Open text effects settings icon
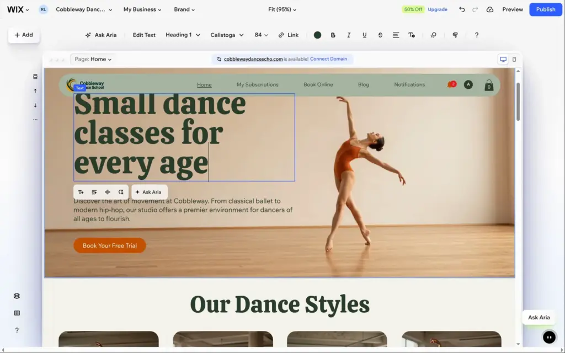The height and width of the screenshot is (353, 565). pyautogui.click(x=412, y=35)
